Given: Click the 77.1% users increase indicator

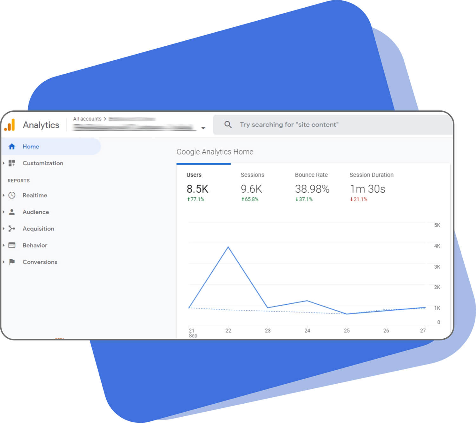Looking at the screenshot, I should [195, 199].
